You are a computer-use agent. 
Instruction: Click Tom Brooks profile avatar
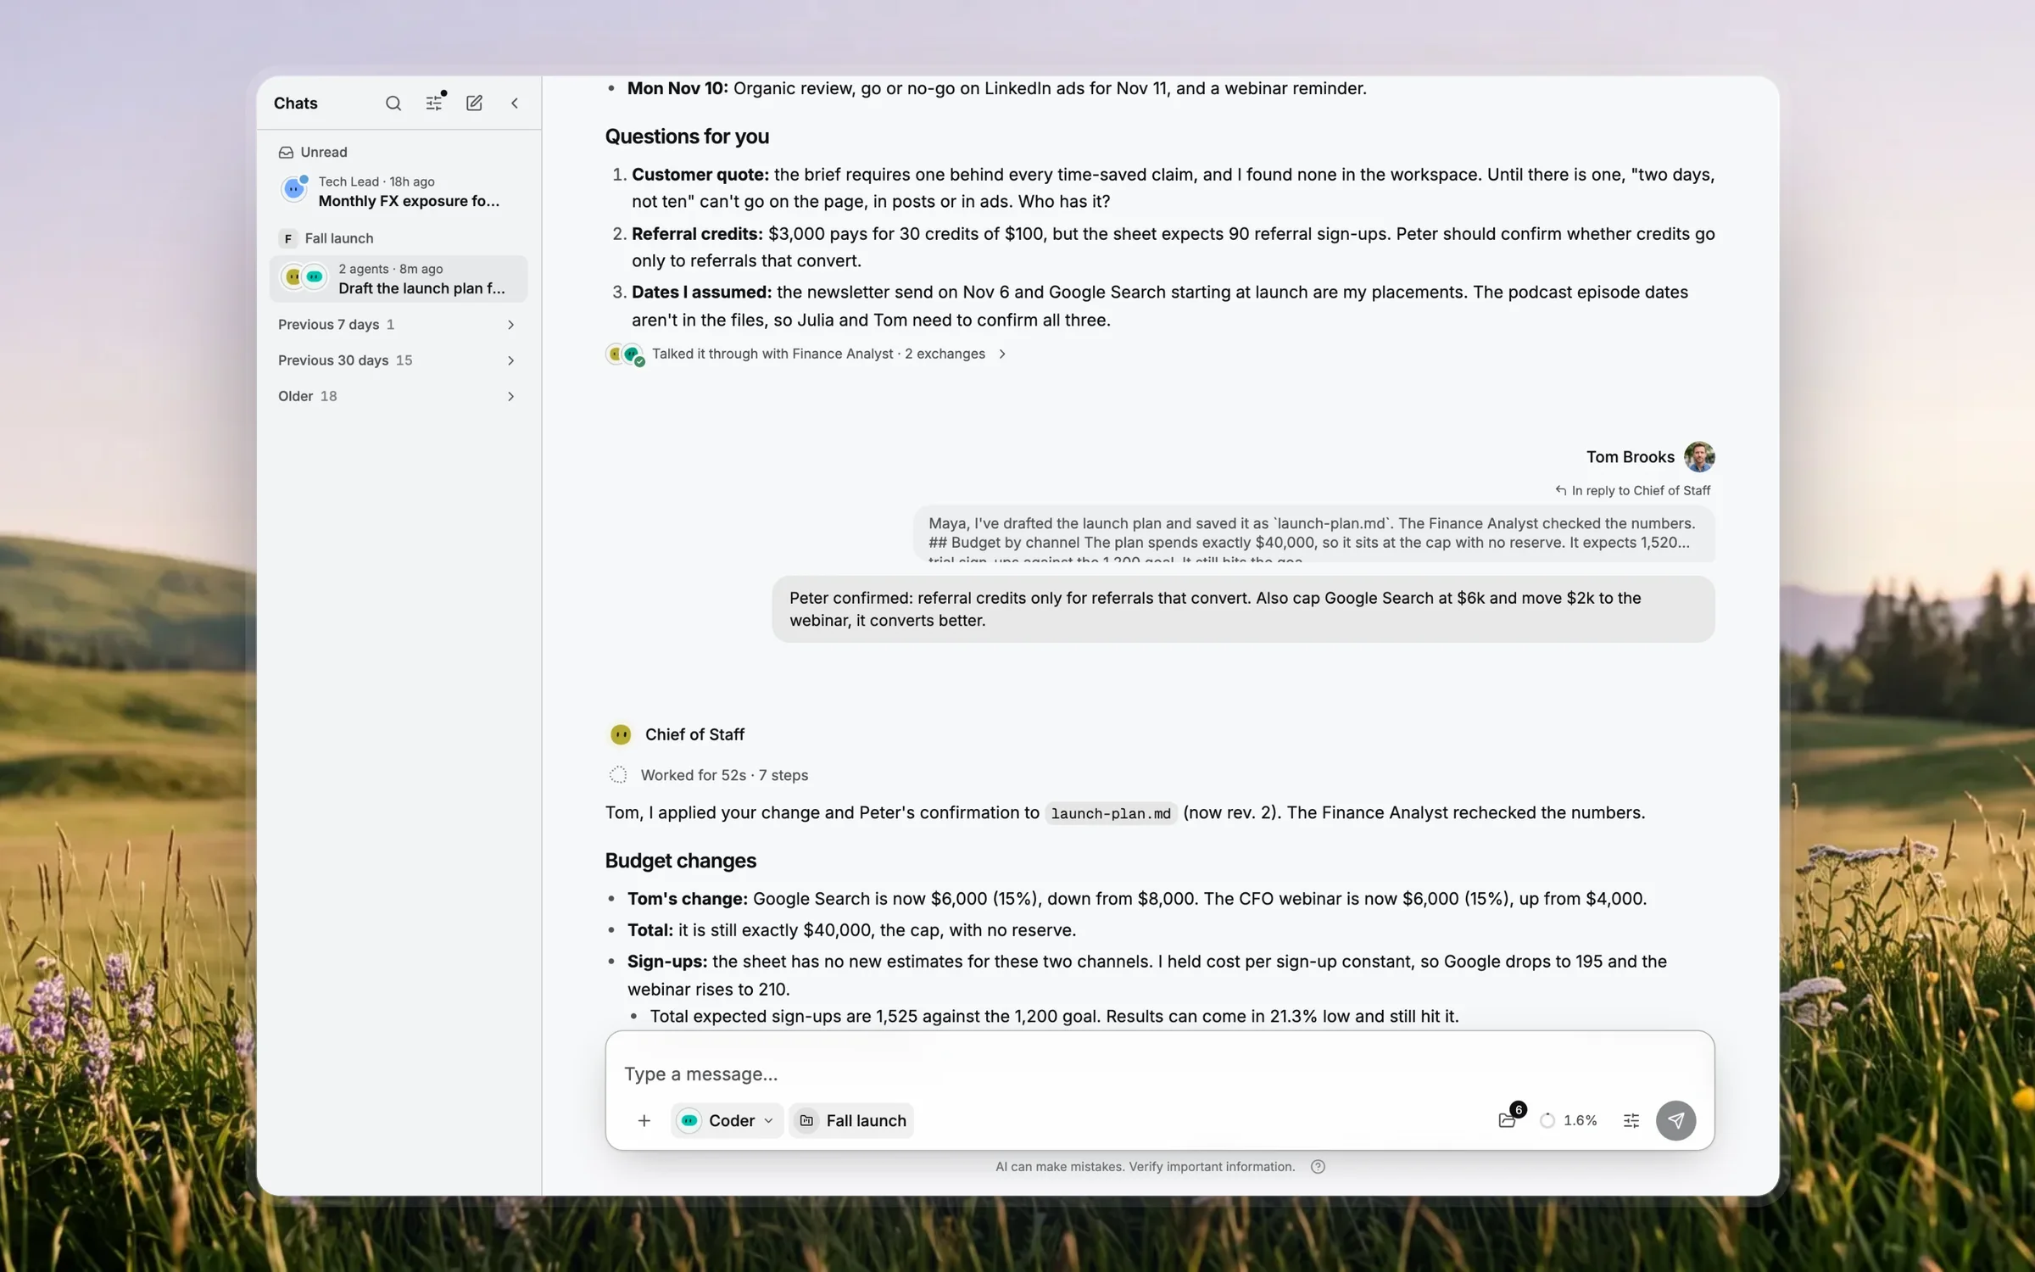pyautogui.click(x=1699, y=456)
